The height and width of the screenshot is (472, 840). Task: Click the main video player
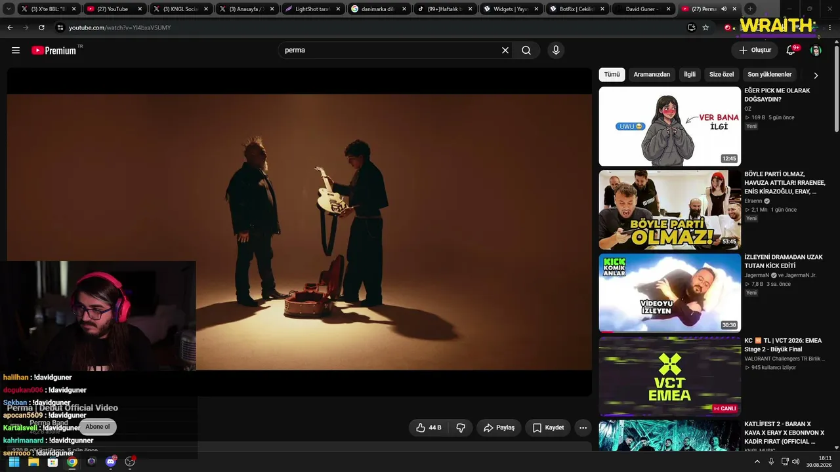point(299,232)
